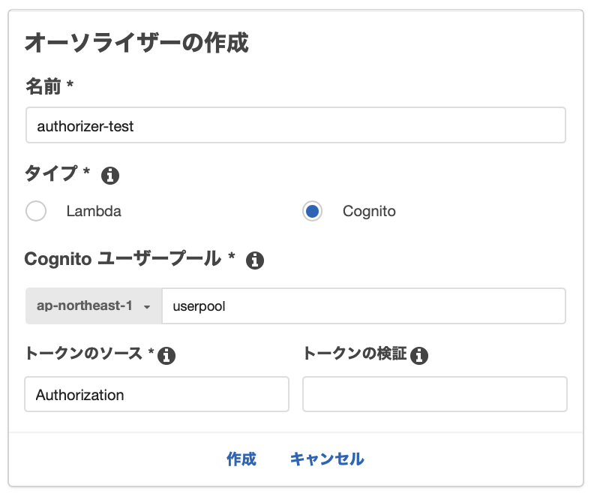Open the info icon for トークンのソース
Viewport: 591px width, 497px height.
click(166, 356)
